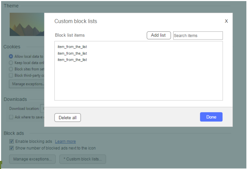This screenshot has height=169, width=248.
Task: Select the third item_from_the_list entry
Action: (x=72, y=60)
